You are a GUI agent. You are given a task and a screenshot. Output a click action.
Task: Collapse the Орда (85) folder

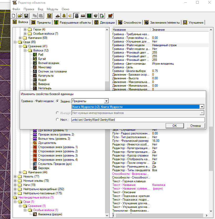click(15, 42)
